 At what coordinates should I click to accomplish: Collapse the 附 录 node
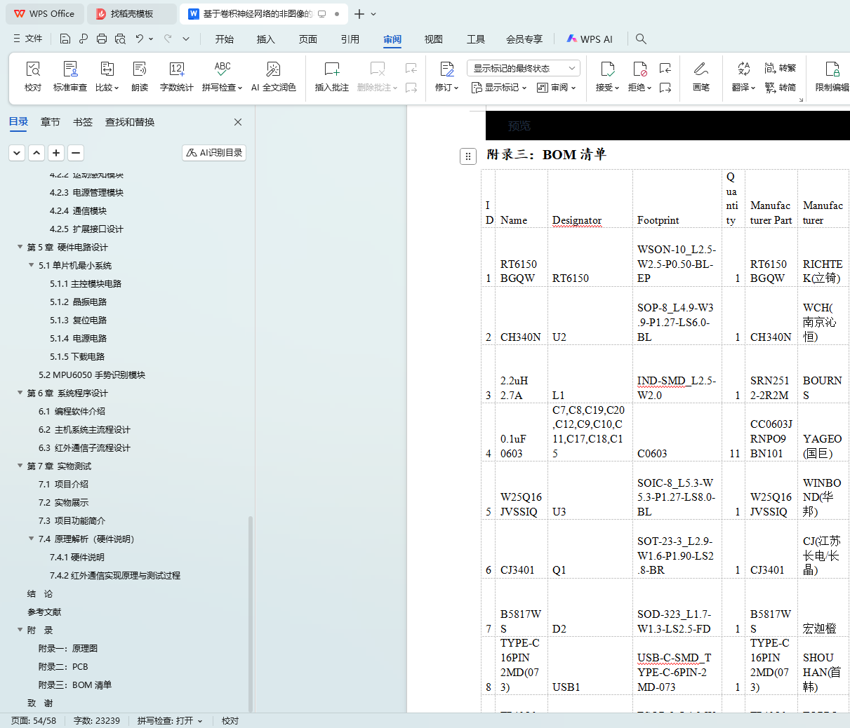point(20,630)
